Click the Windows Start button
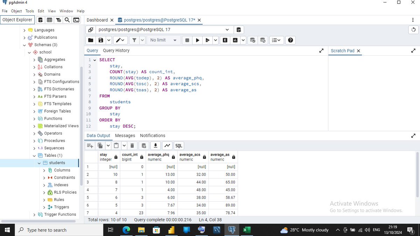This screenshot has width=420, height=236. click(7, 230)
